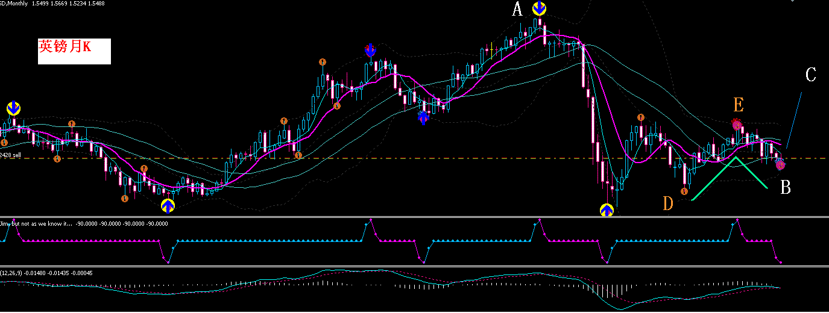This screenshot has height=313, width=829.
Task: Click the red signal marker under label E
Action: pos(736,125)
